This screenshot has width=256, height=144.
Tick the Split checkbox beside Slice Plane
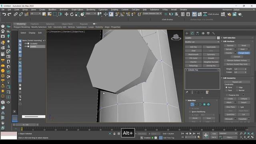pos(238,107)
